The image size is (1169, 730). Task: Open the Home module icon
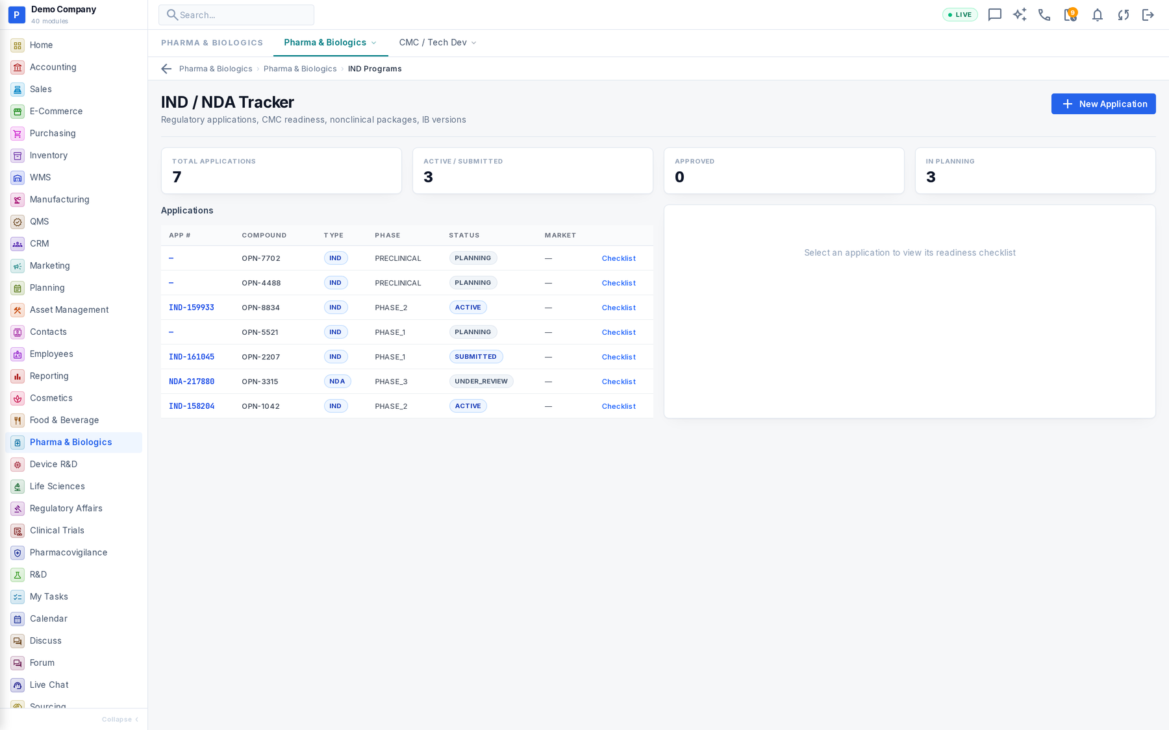[18, 45]
